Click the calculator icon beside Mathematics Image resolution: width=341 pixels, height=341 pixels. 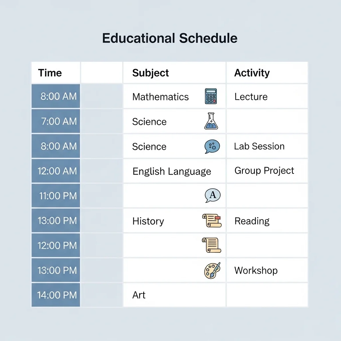coord(211,96)
